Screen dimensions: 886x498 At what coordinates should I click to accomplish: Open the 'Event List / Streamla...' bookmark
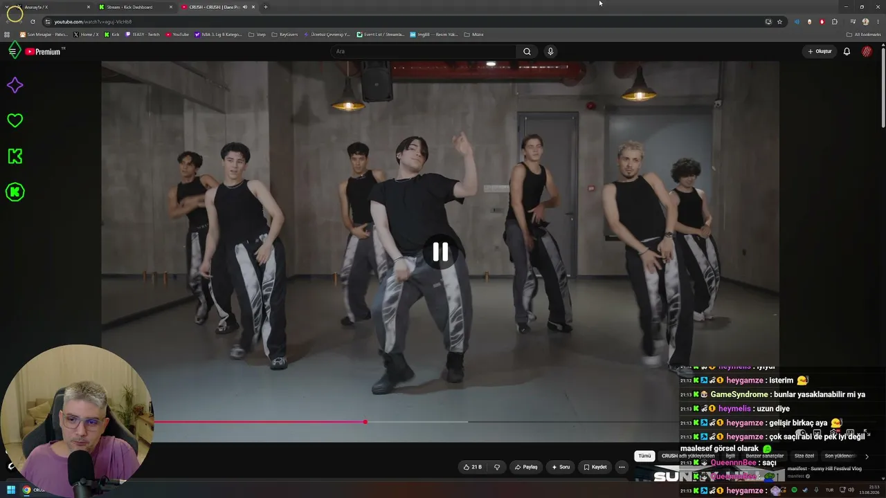(x=381, y=34)
